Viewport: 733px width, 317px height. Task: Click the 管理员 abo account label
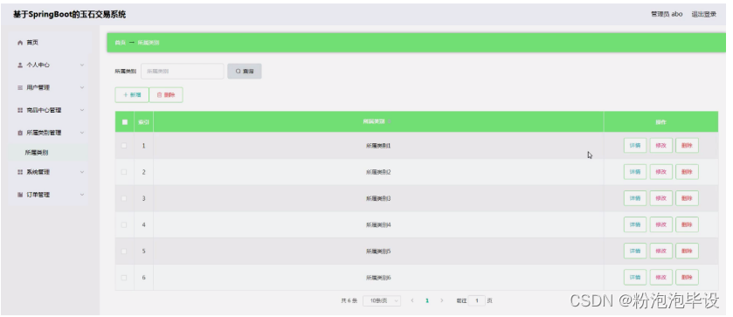pos(666,15)
